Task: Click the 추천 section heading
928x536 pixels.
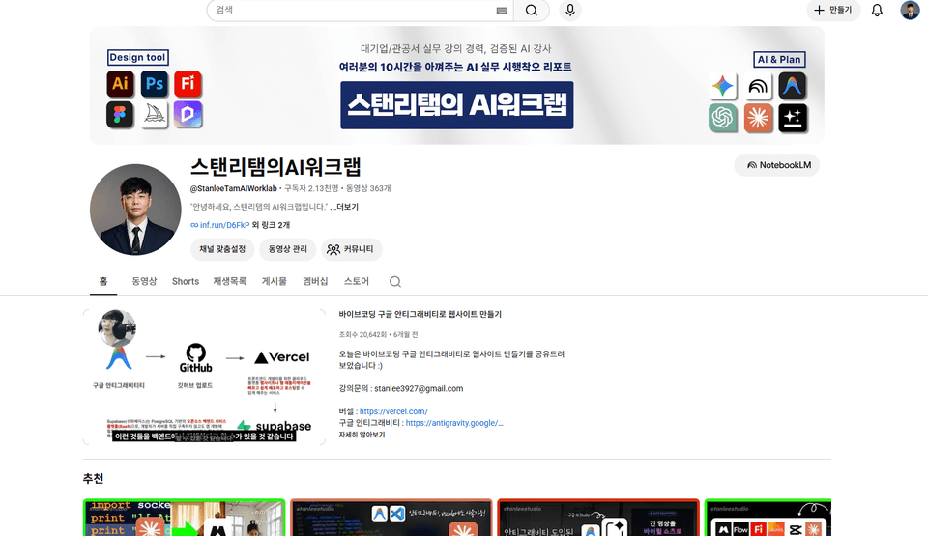Action: point(94,479)
